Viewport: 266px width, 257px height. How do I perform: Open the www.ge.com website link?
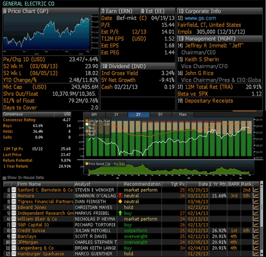tap(200, 18)
